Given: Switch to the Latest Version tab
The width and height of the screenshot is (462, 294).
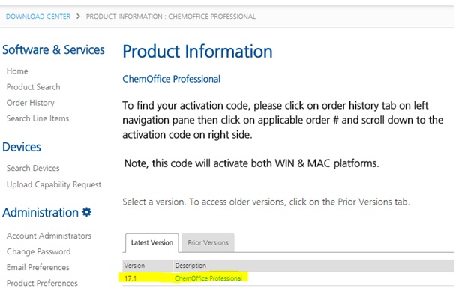Looking at the screenshot, I should tap(152, 243).
